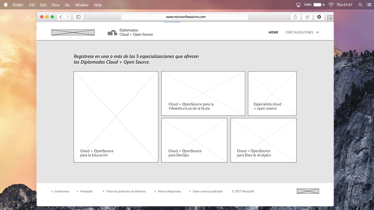Click Todos los productos de Windows link
Viewport: 374px width, 210px height.
[x=126, y=192]
